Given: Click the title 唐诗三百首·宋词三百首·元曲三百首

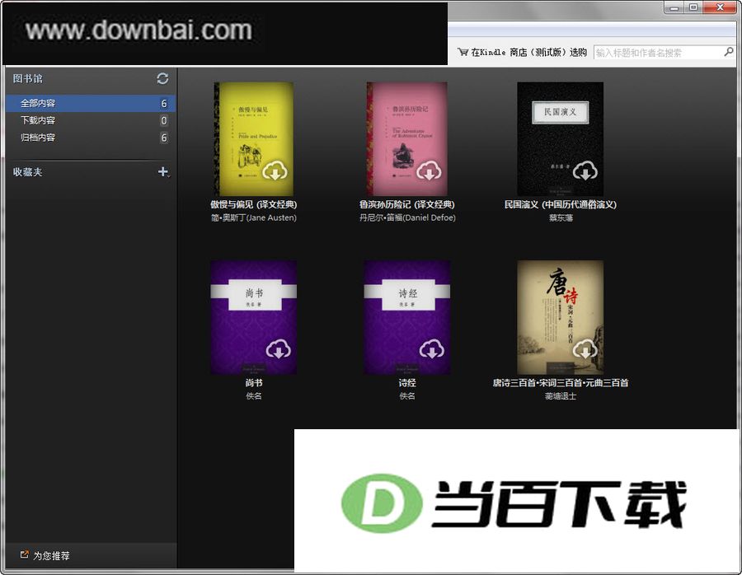Looking at the screenshot, I should (561, 383).
